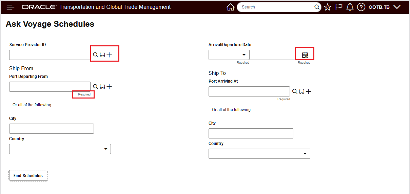Search for a Port Departing From

pyautogui.click(x=96, y=87)
